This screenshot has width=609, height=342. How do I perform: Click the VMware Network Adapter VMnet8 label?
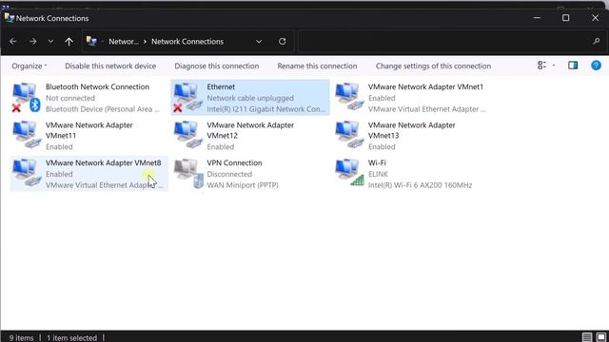click(104, 162)
